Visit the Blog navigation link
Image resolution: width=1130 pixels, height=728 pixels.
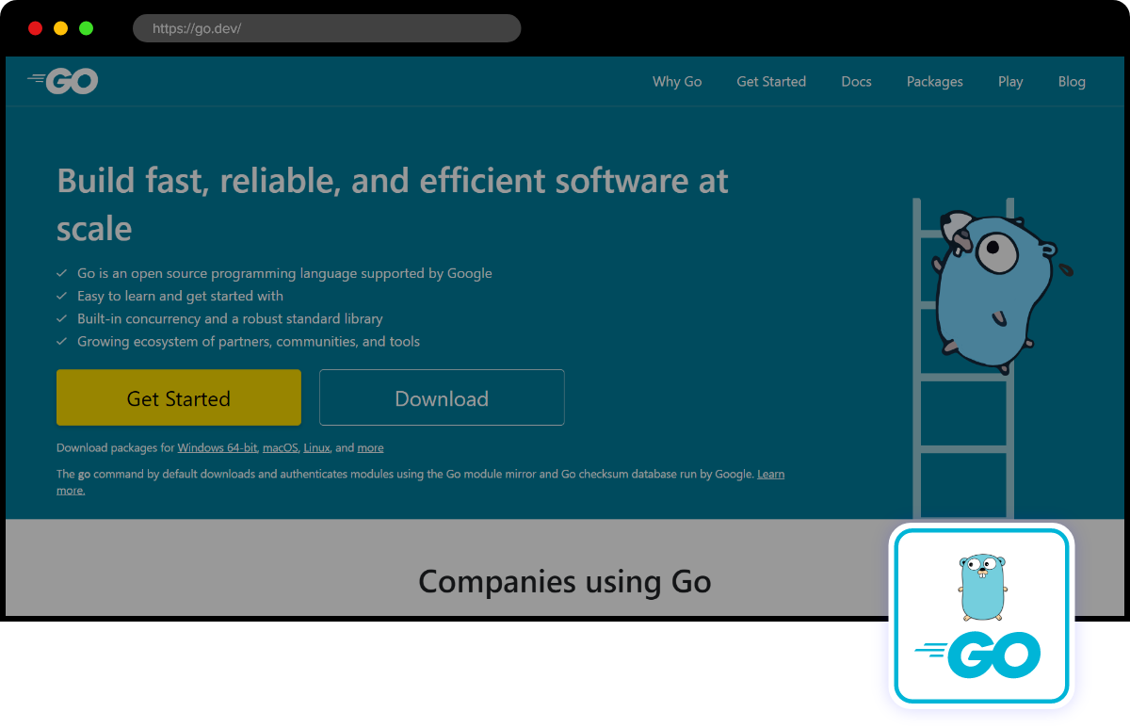(1072, 82)
